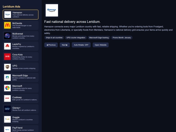Viewport: 176px width, 132px height.
Task: Click the LaytoFry logo icon
Action: (x=7, y=46)
